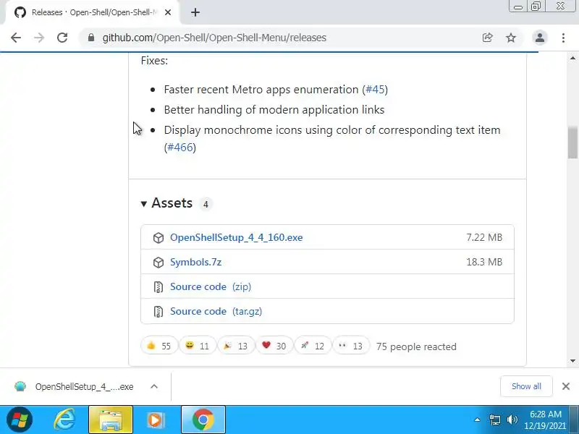React with the heart (30)
The width and height of the screenshot is (579, 434).
[274, 346]
